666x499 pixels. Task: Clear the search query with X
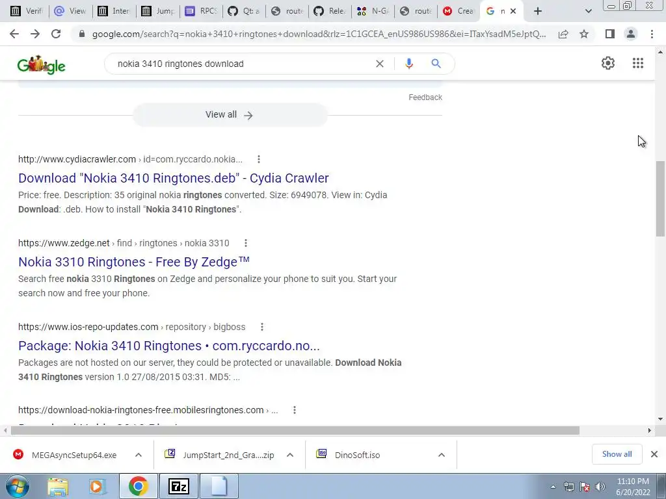pyautogui.click(x=380, y=64)
